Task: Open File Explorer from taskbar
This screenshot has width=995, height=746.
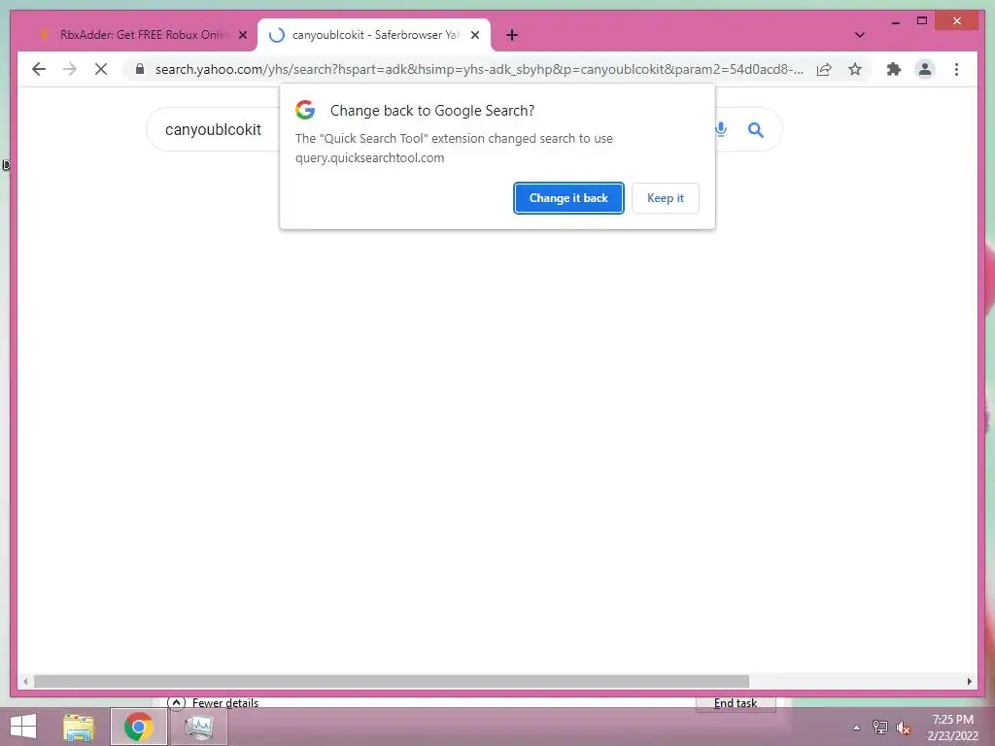Action: click(79, 727)
